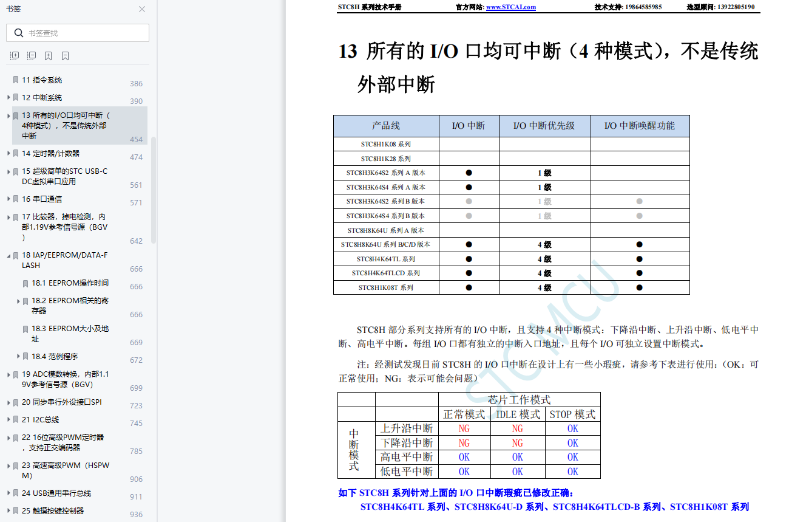Screen dimensions: 789x522
Task: Expand the 23 高速高级PWM bookmark
Action: click(8, 465)
